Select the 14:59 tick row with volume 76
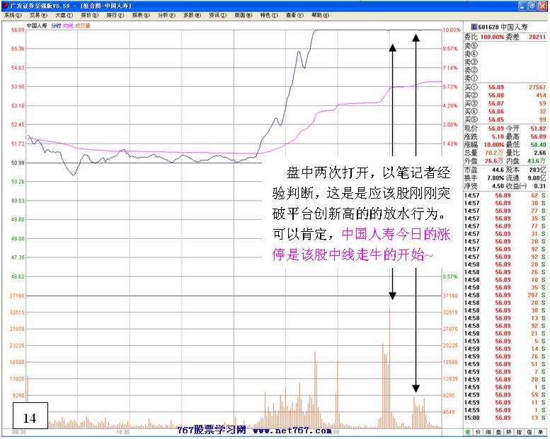The width and height of the screenshot is (550, 439). tap(505, 357)
